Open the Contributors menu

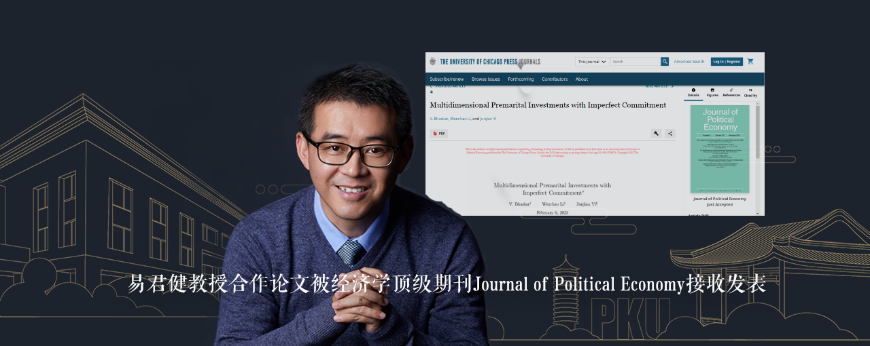(555, 79)
